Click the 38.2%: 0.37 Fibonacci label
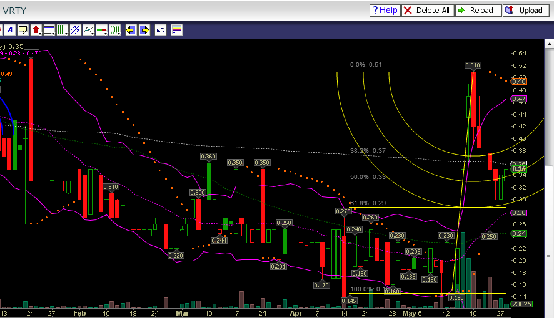The image size is (554, 318). (x=368, y=151)
